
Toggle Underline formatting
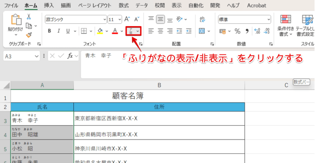[x=68, y=31]
